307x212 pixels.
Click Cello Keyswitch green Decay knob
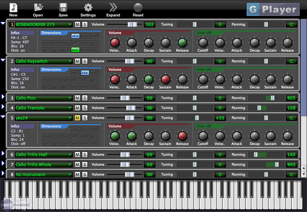(149, 79)
